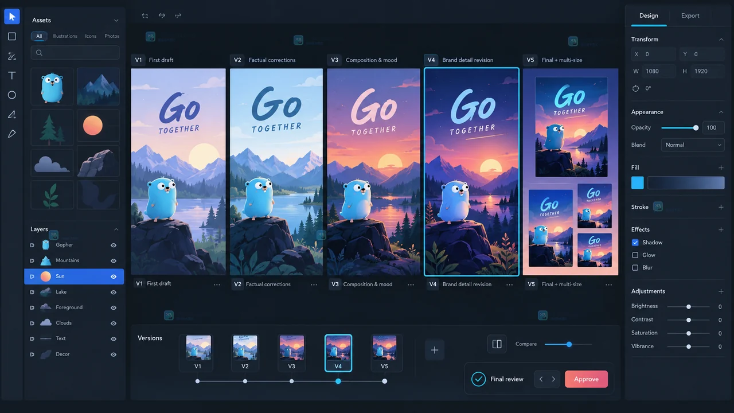Uncheck the Shadow effect checkbox
734x413 pixels.
point(635,243)
